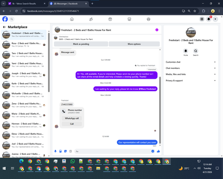223x179 pixels.
Task: Select the Messenger | Facebook browser tab
Action: pyautogui.click(x=68, y=4)
